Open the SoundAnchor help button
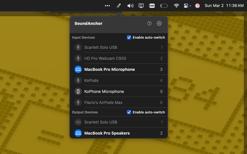The height and width of the screenshot is (154, 247). 149,23
